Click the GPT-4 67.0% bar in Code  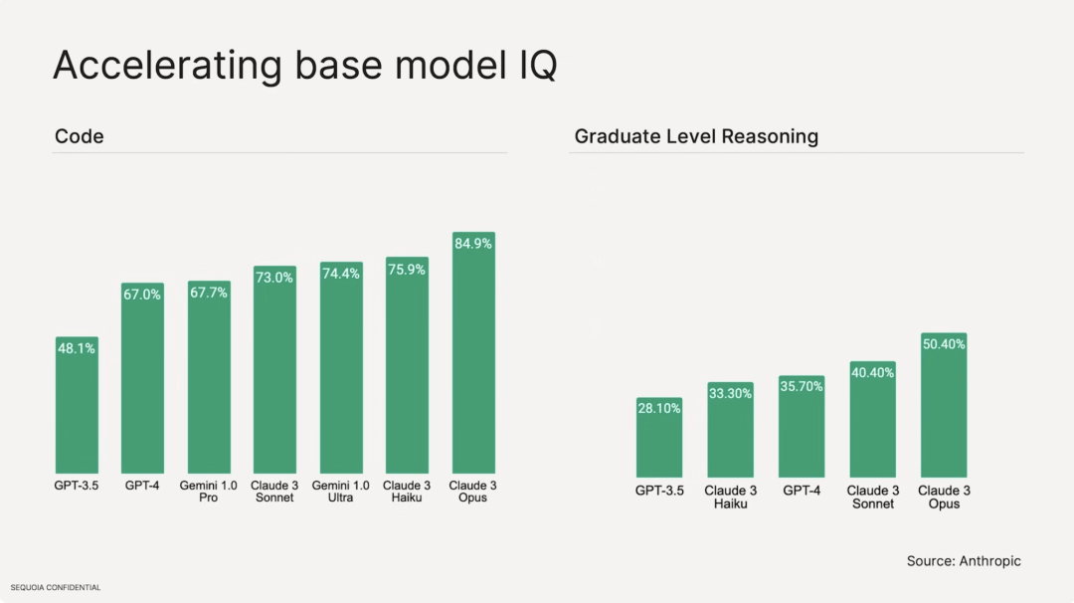tap(142, 377)
